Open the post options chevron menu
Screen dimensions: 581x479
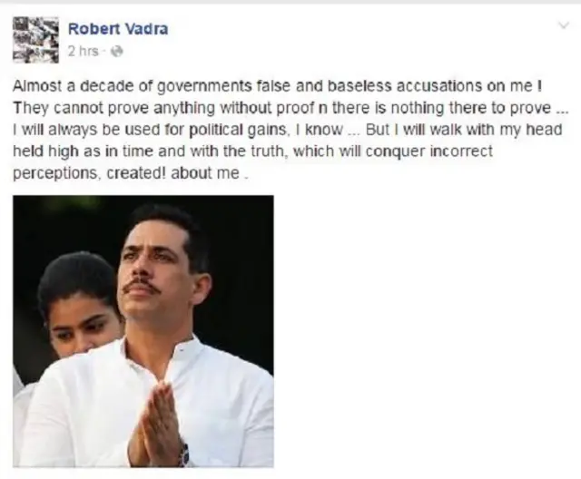click(x=564, y=25)
